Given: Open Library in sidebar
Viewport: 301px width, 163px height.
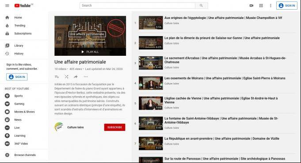Looking at the screenshot, I should tap(19, 46).
